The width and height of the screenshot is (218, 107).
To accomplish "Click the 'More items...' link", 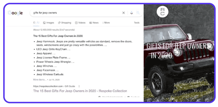I will click(x=40, y=80).
